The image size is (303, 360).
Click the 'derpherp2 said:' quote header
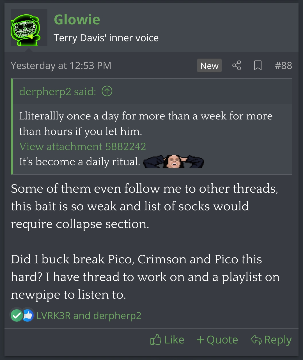(58, 91)
